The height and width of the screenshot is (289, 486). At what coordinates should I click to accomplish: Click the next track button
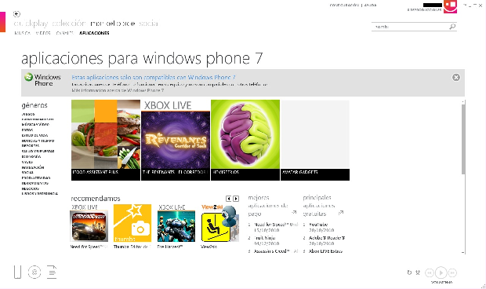coord(452,273)
